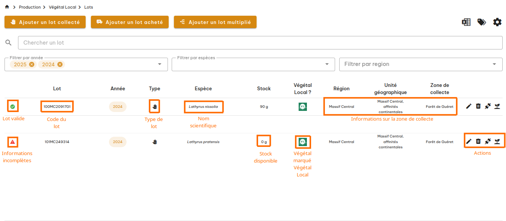Click the Excel export icon
The height and width of the screenshot is (221, 506).
[x=466, y=22]
